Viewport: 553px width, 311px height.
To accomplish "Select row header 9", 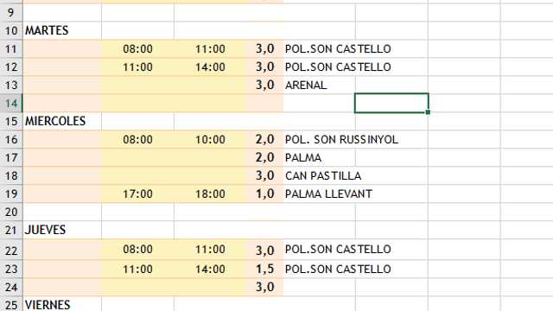I will coord(11,13).
